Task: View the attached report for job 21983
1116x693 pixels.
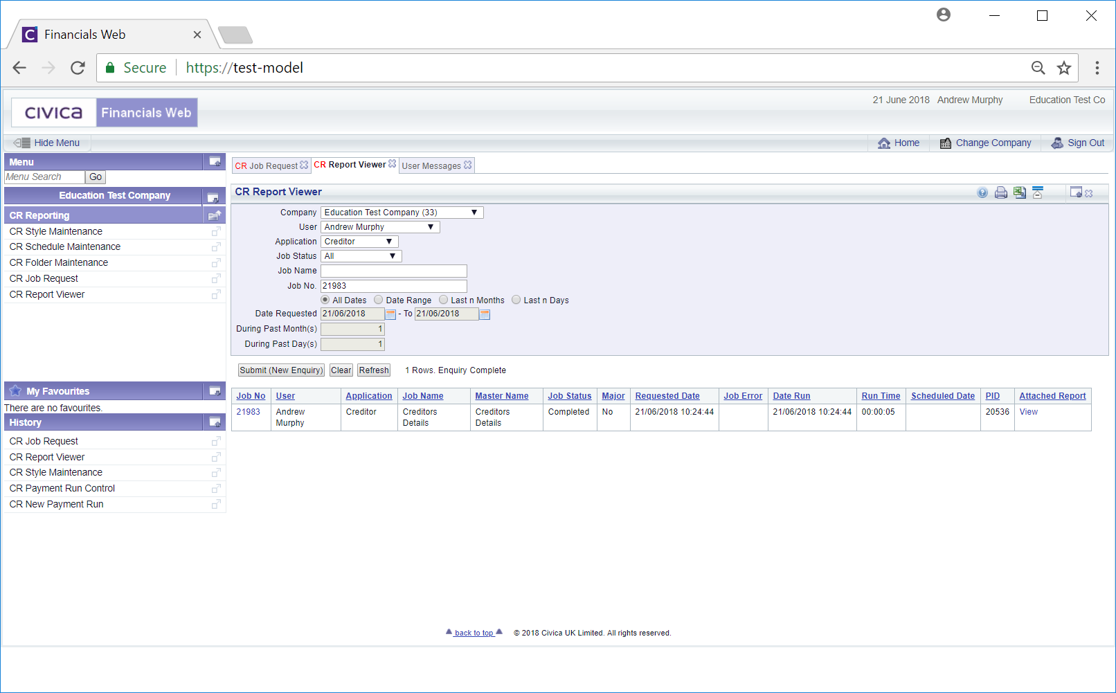Action: 1029,412
